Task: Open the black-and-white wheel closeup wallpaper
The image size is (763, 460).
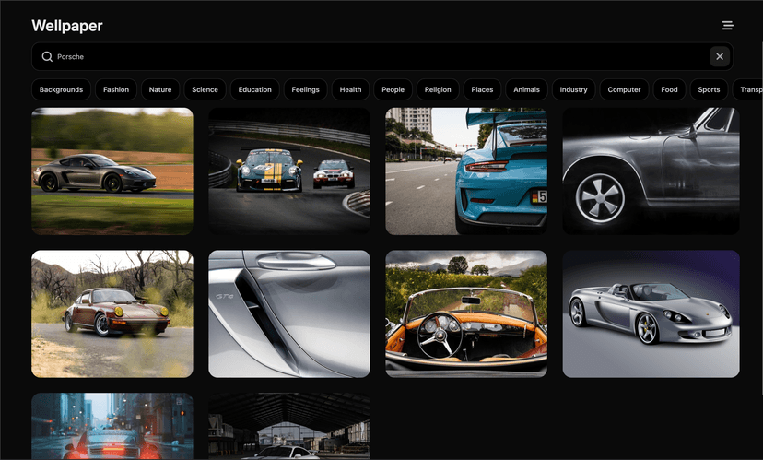Action: 651,171
